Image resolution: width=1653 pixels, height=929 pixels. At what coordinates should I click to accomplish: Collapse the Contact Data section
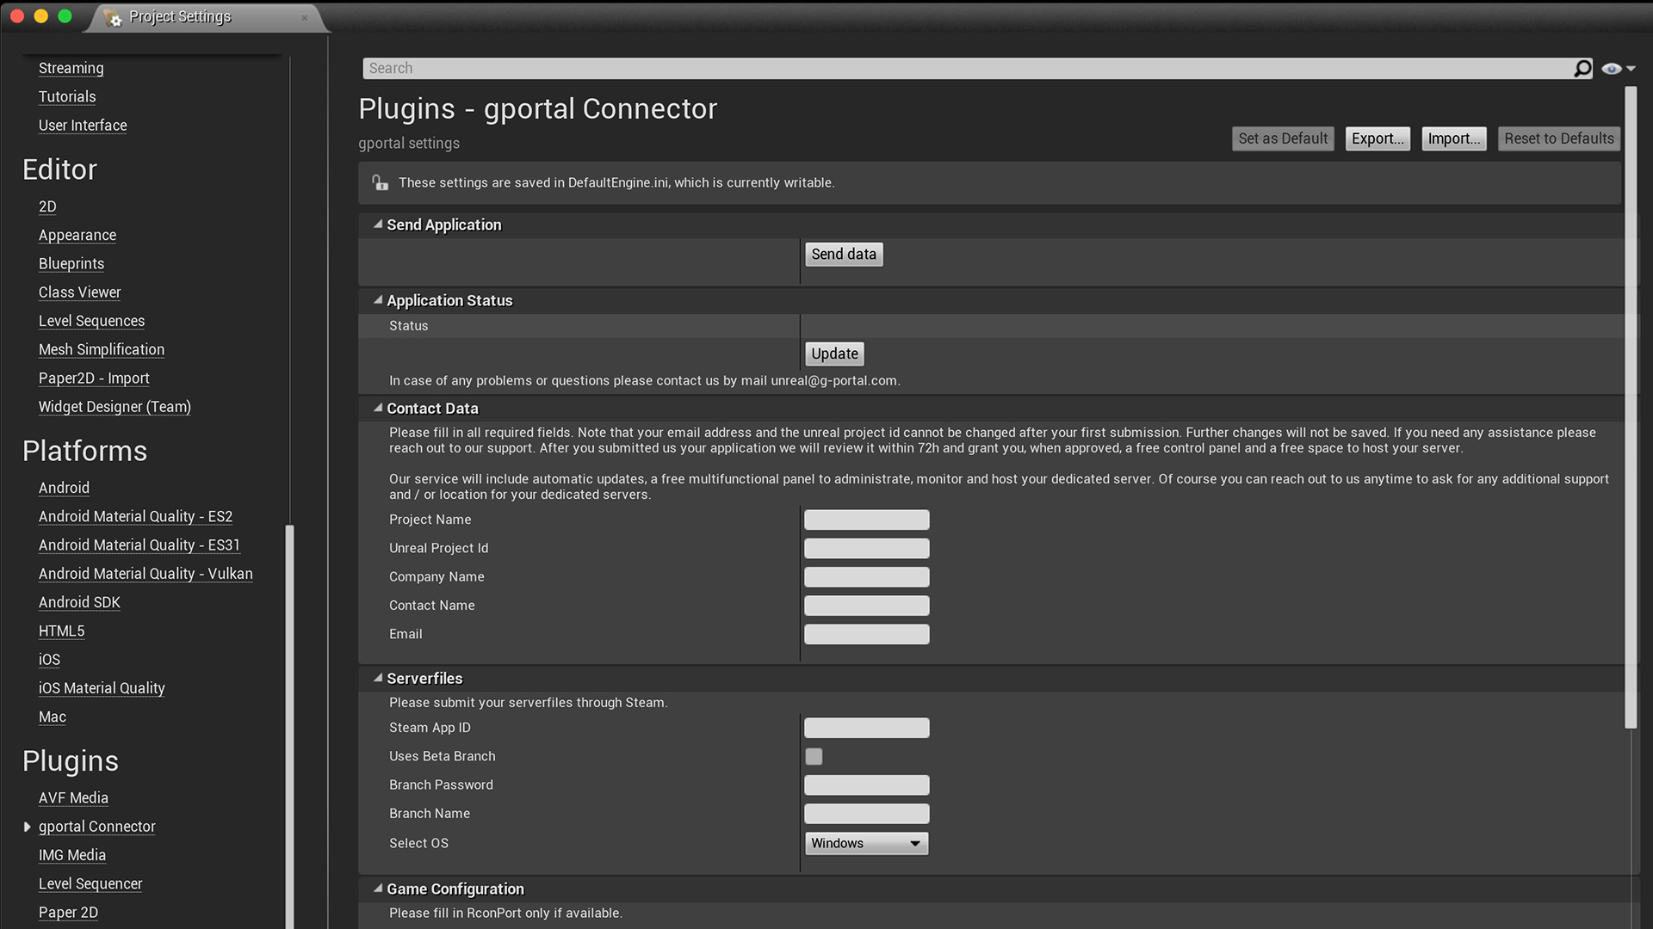click(378, 408)
